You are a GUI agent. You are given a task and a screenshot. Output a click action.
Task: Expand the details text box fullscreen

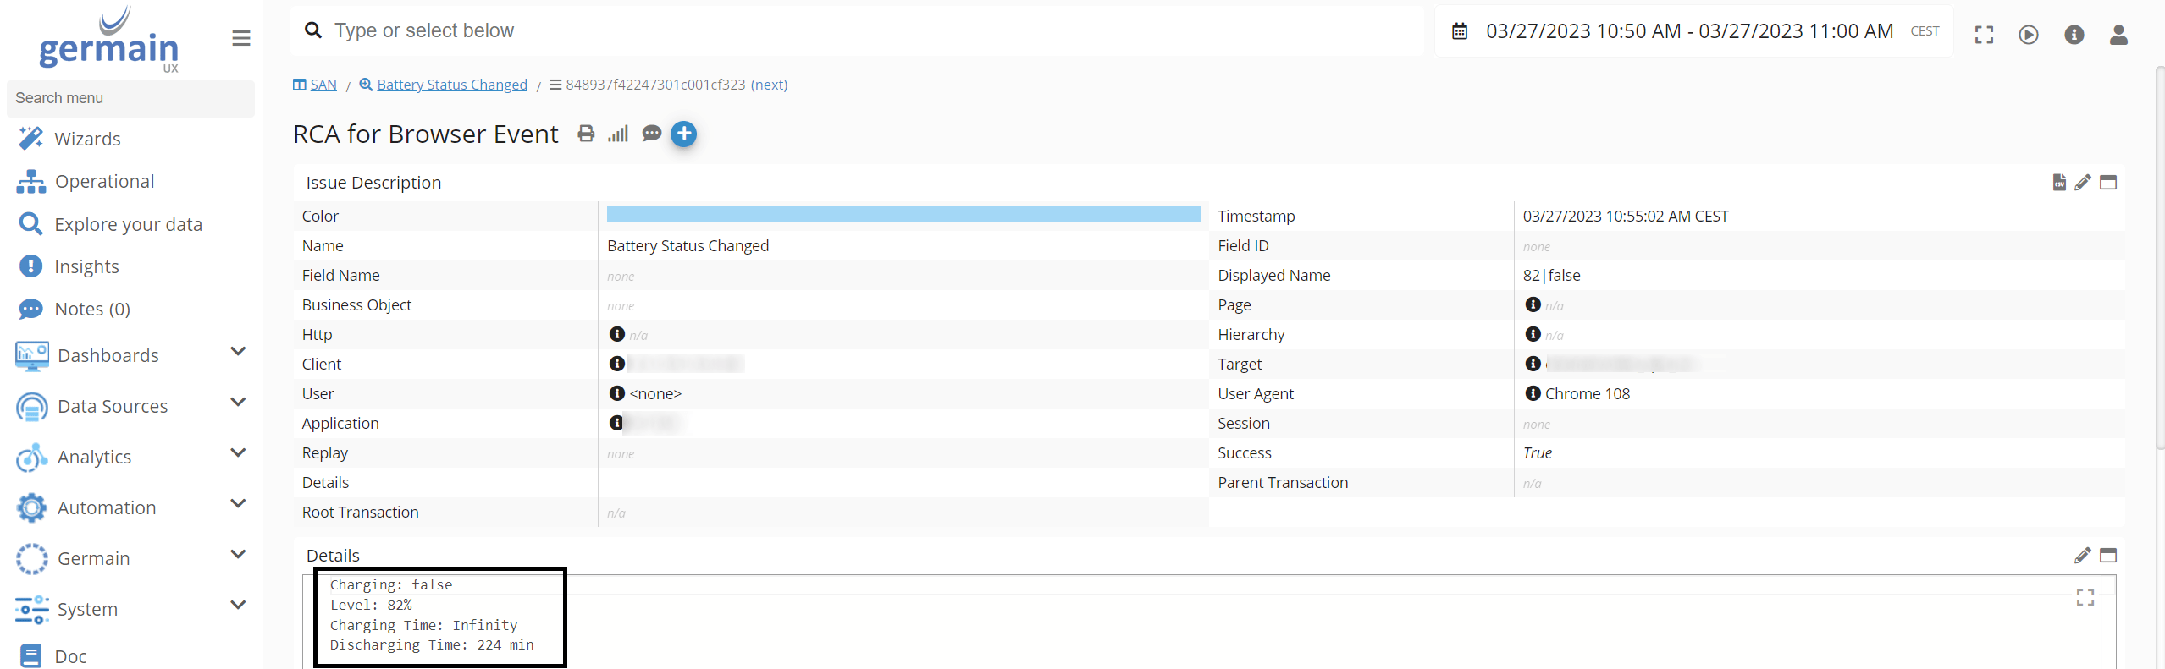pyautogui.click(x=2085, y=598)
